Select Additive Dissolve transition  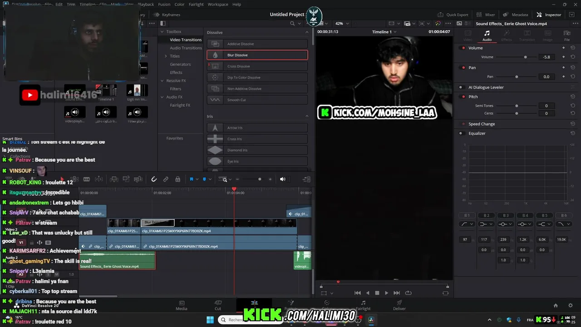click(x=257, y=44)
